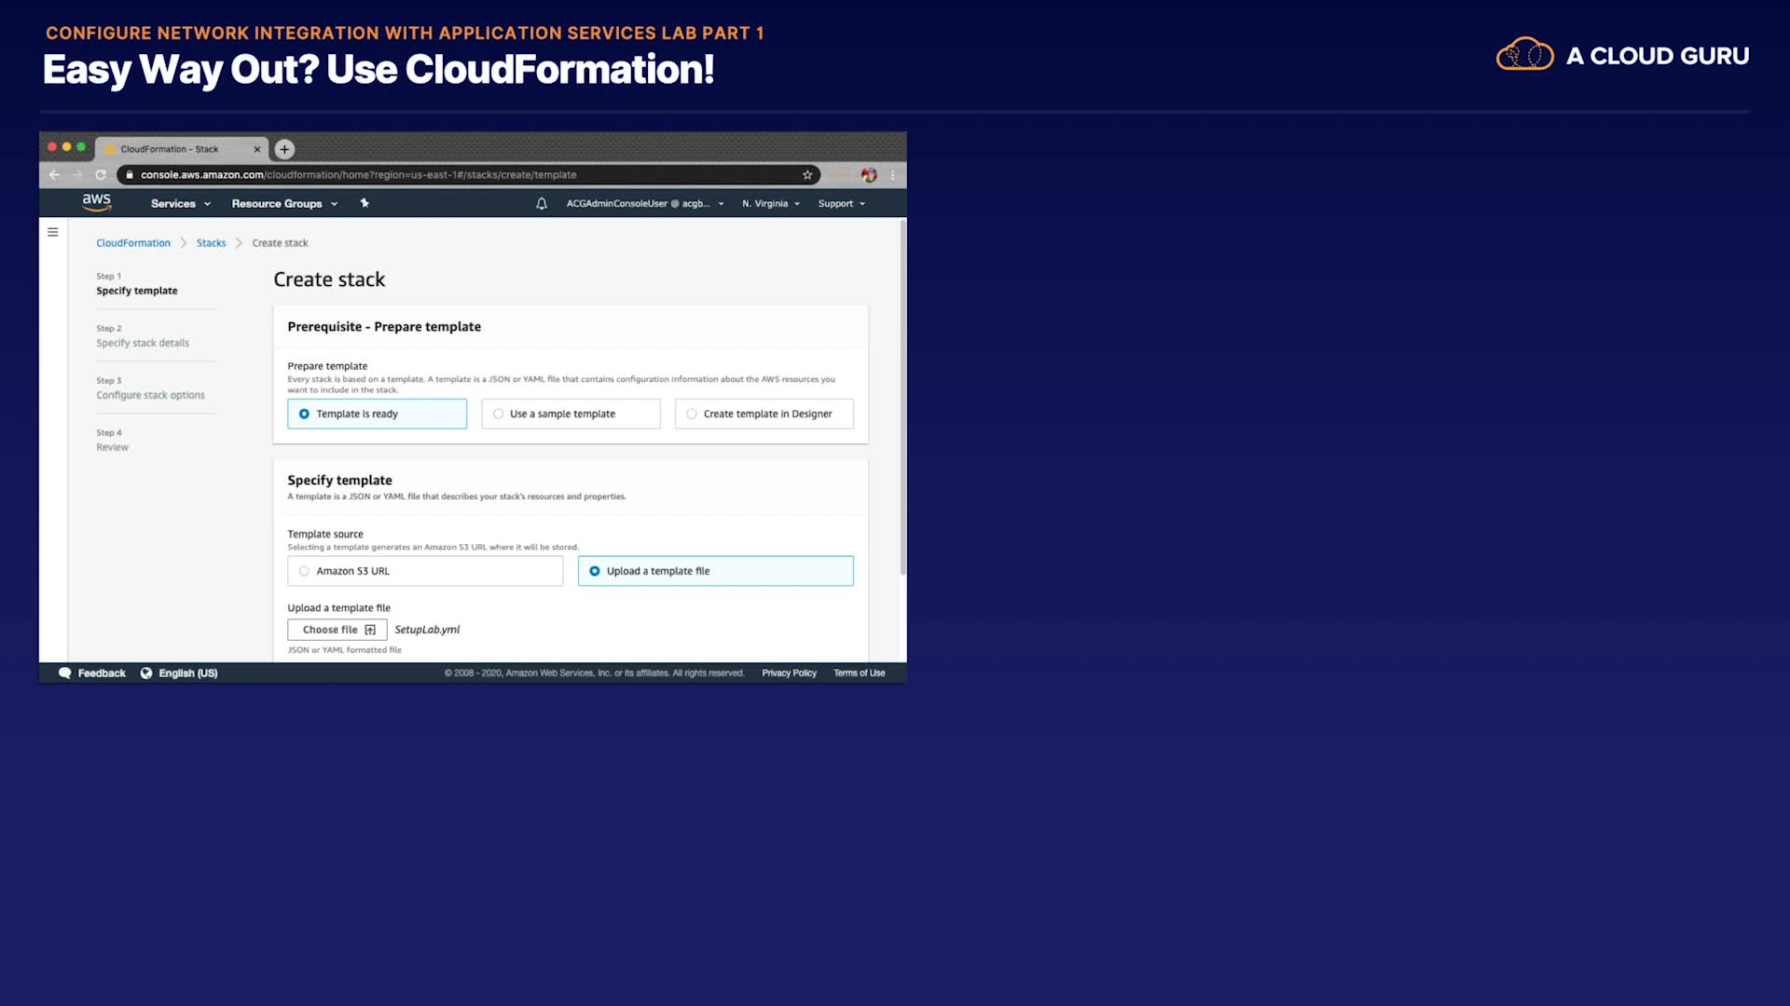Click browser back arrow
This screenshot has width=1790, height=1006.
(54, 175)
